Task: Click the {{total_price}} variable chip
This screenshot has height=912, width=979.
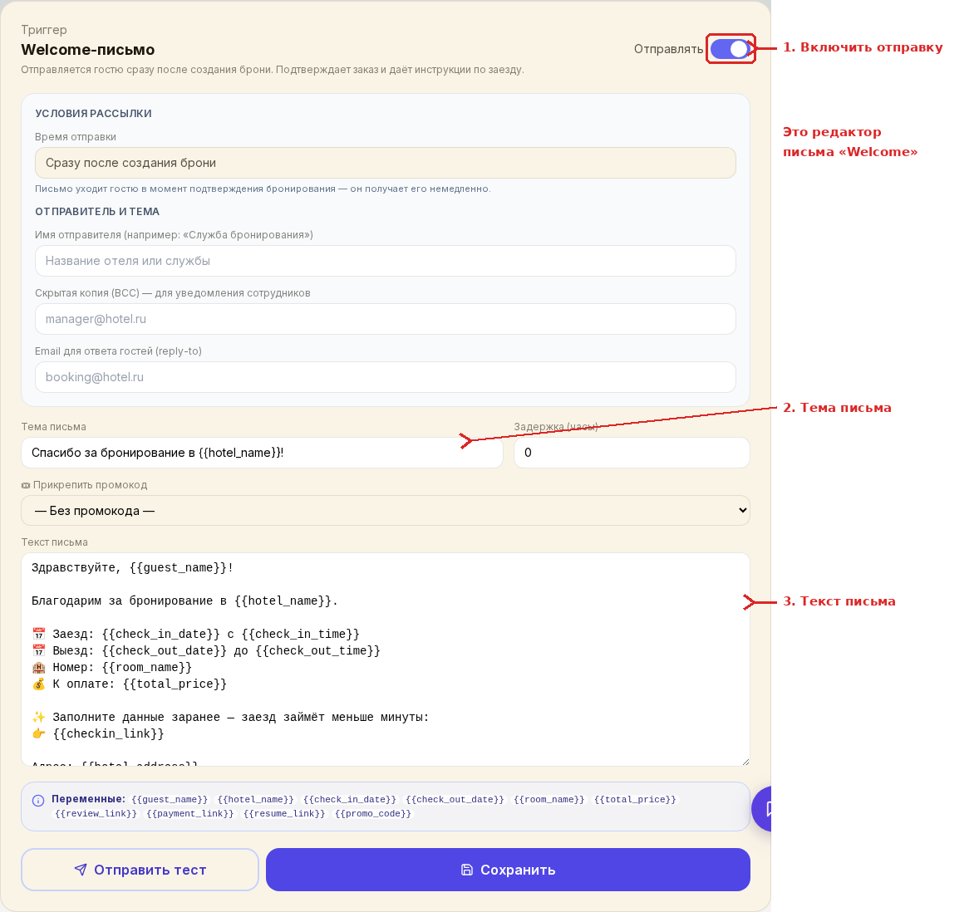Action: (x=635, y=800)
